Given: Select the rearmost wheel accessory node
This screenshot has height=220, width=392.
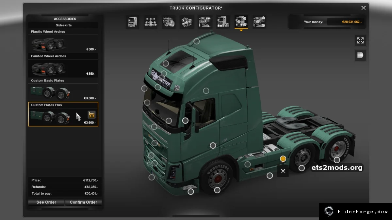Looking at the screenshot, I should pyautogui.click(x=337, y=160).
